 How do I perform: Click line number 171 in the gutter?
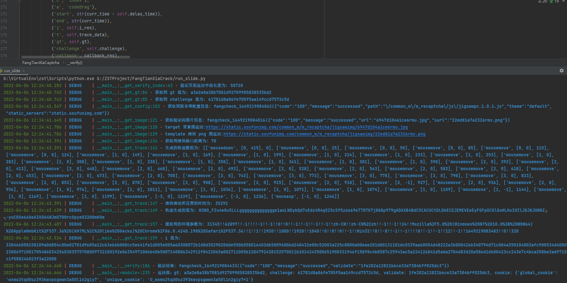coord(4,7)
